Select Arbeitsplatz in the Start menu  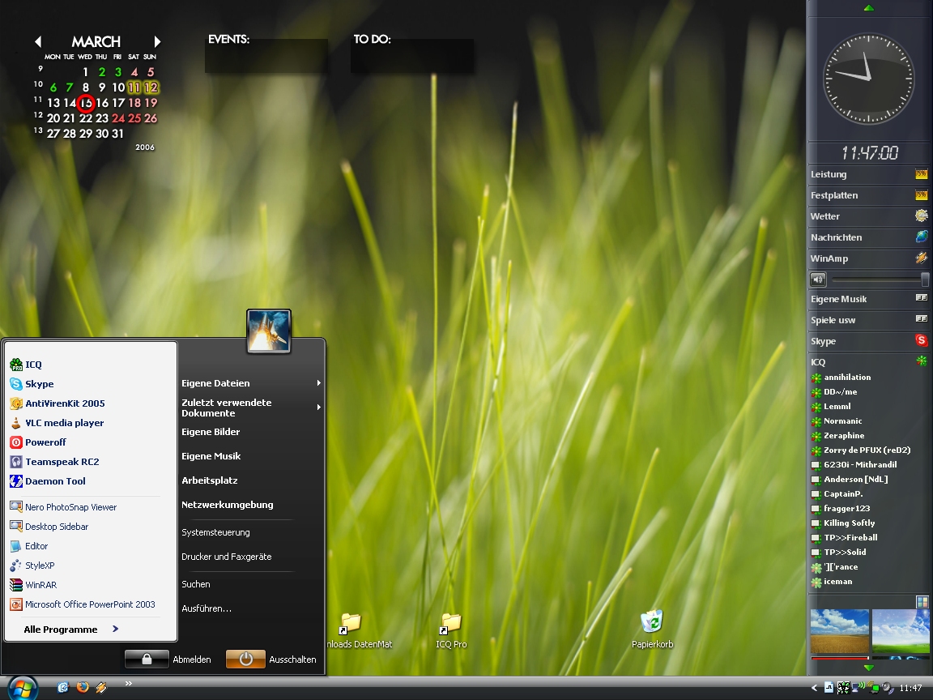point(209,480)
